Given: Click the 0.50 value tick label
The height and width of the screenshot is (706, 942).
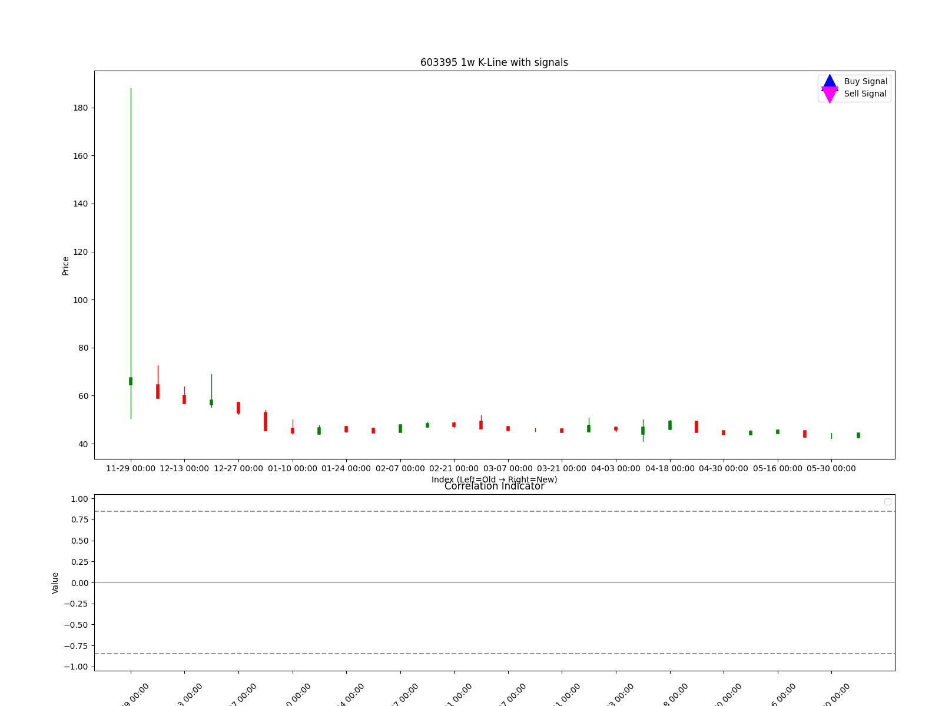Looking at the screenshot, I should coord(79,541).
